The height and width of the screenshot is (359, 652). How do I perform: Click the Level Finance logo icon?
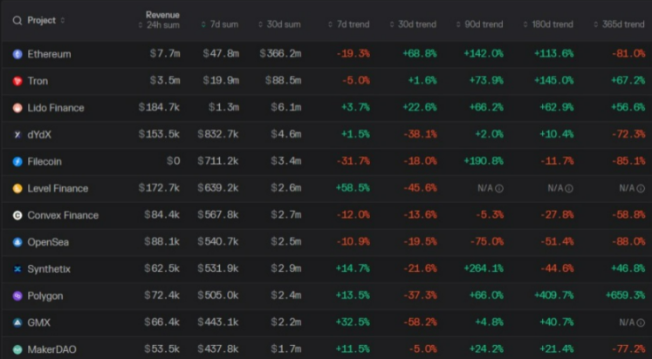(x=17, y=188)
